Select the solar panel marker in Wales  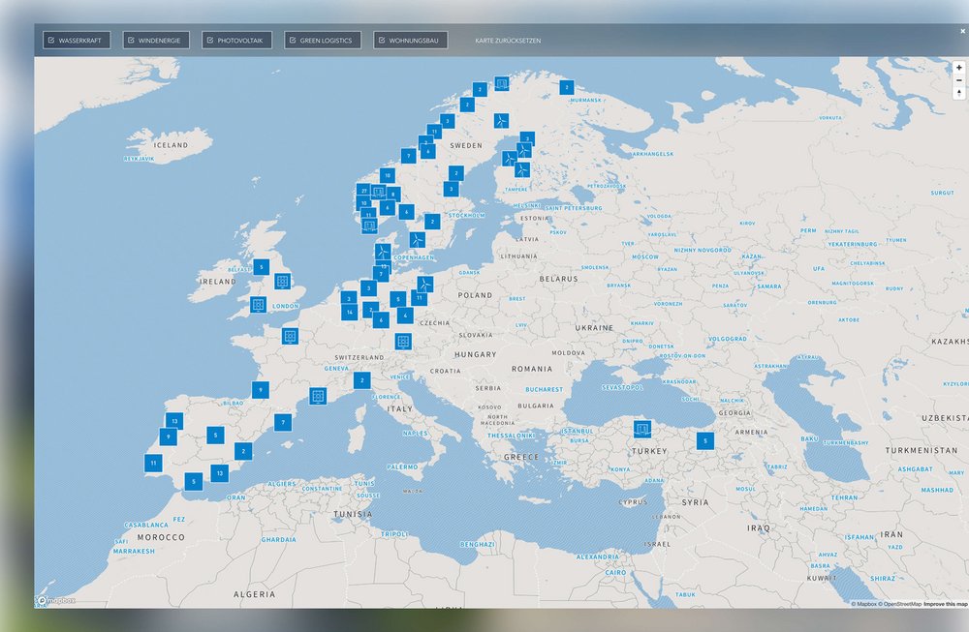point(259,304)
